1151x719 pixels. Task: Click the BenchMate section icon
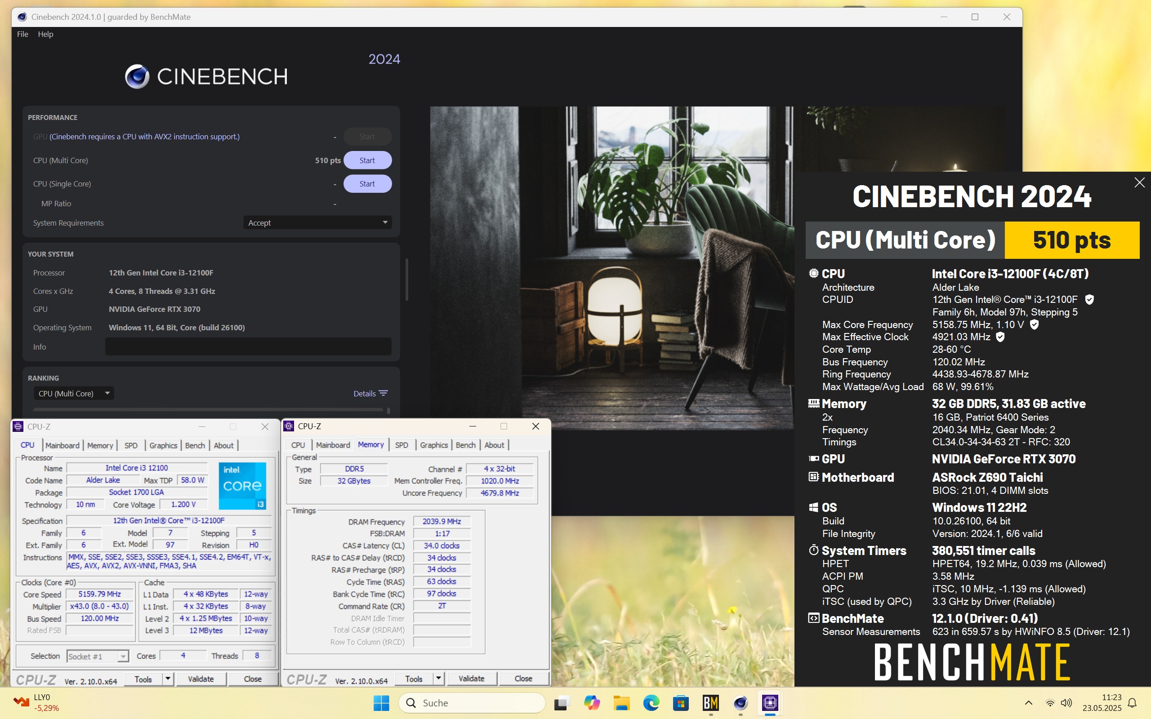(813, 618)
